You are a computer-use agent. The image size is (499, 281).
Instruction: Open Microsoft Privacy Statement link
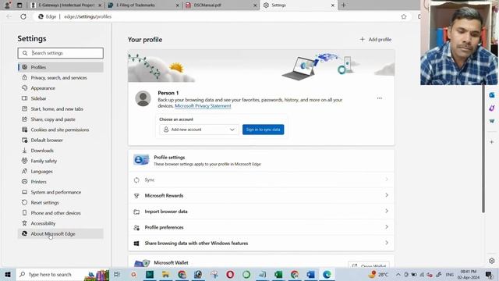[203, 106]
